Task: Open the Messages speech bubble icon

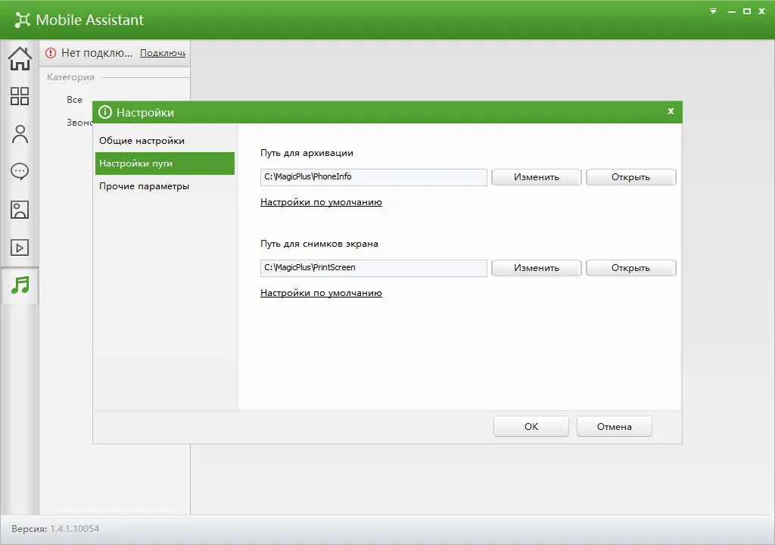Action: click(20, 172)
